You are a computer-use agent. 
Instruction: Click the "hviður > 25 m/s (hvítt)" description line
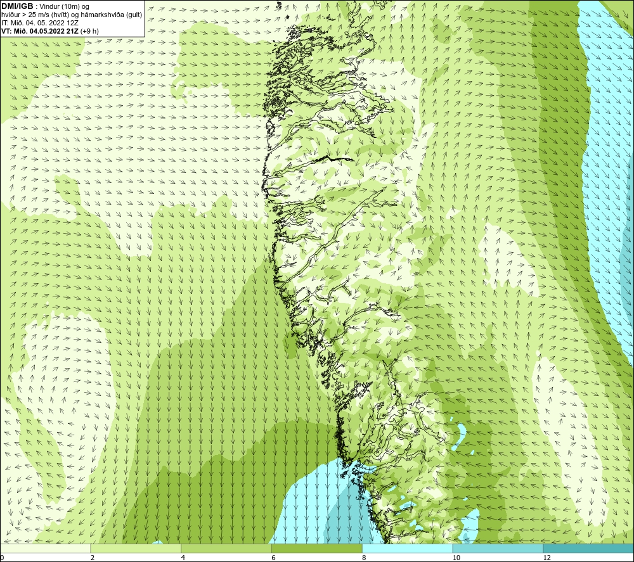pos(72,15)
